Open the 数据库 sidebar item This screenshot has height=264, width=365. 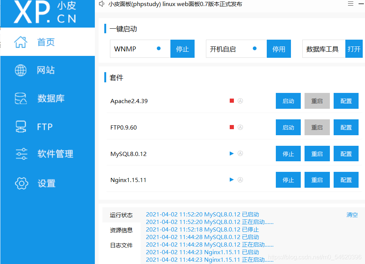pyautogui.click(x=48, y=99)
